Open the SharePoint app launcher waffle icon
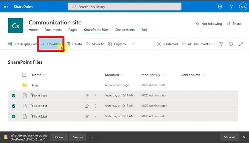This screenshot has height=143, width=249. [6, 6]
